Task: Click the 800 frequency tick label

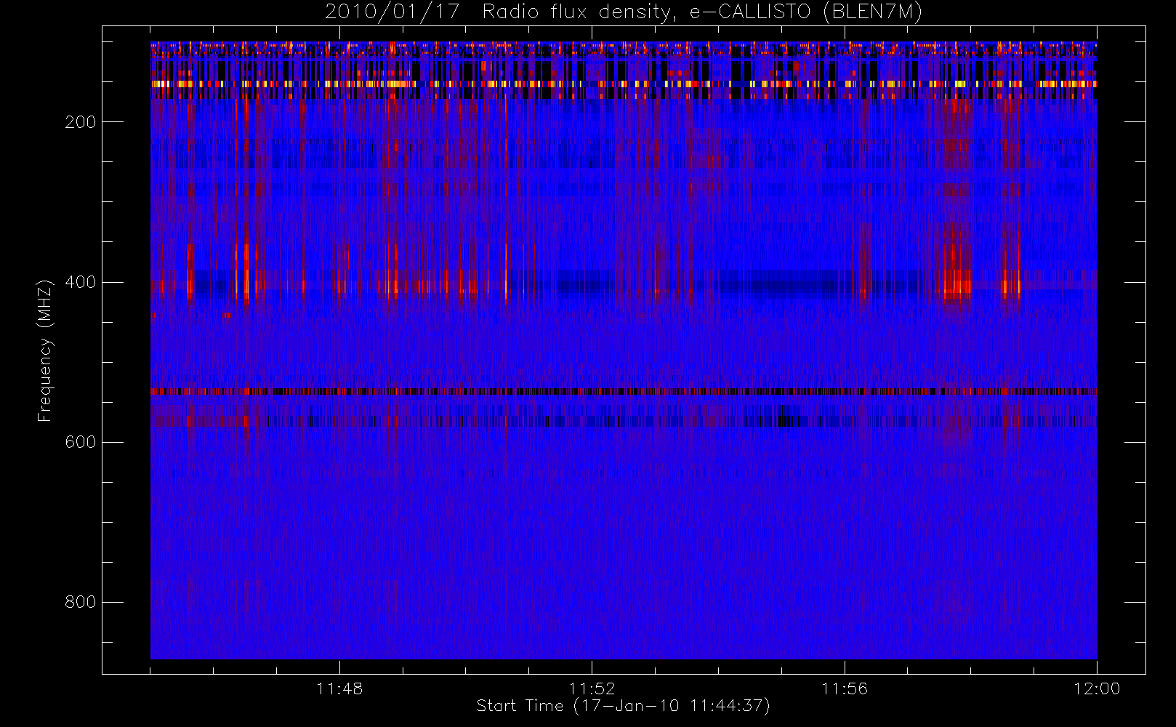Action: tap(80, 602)
